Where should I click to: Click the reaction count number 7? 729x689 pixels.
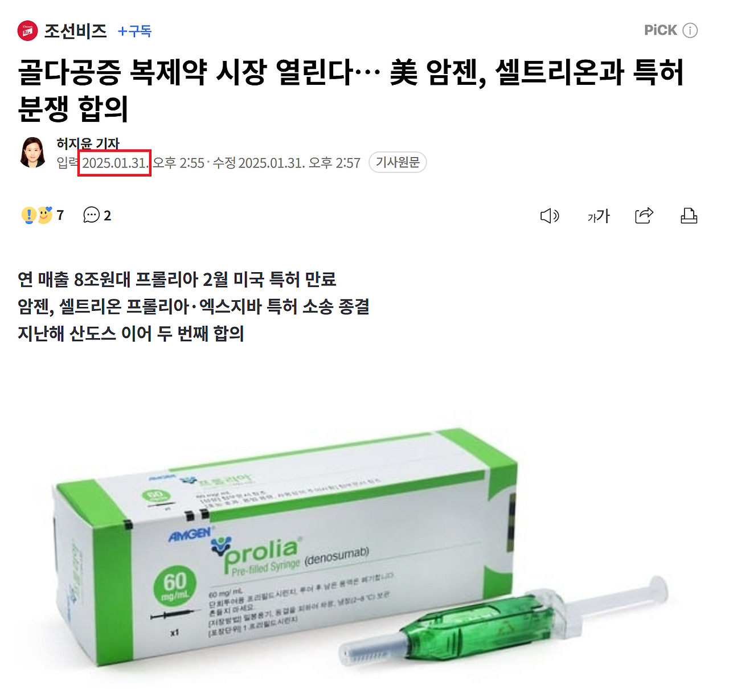click(x=60, y=215)
